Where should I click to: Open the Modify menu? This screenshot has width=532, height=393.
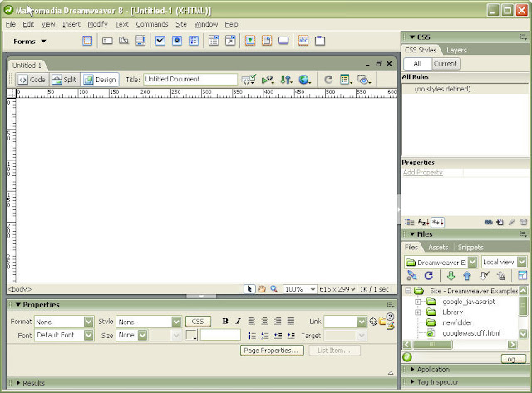click(x=97, y=24)
